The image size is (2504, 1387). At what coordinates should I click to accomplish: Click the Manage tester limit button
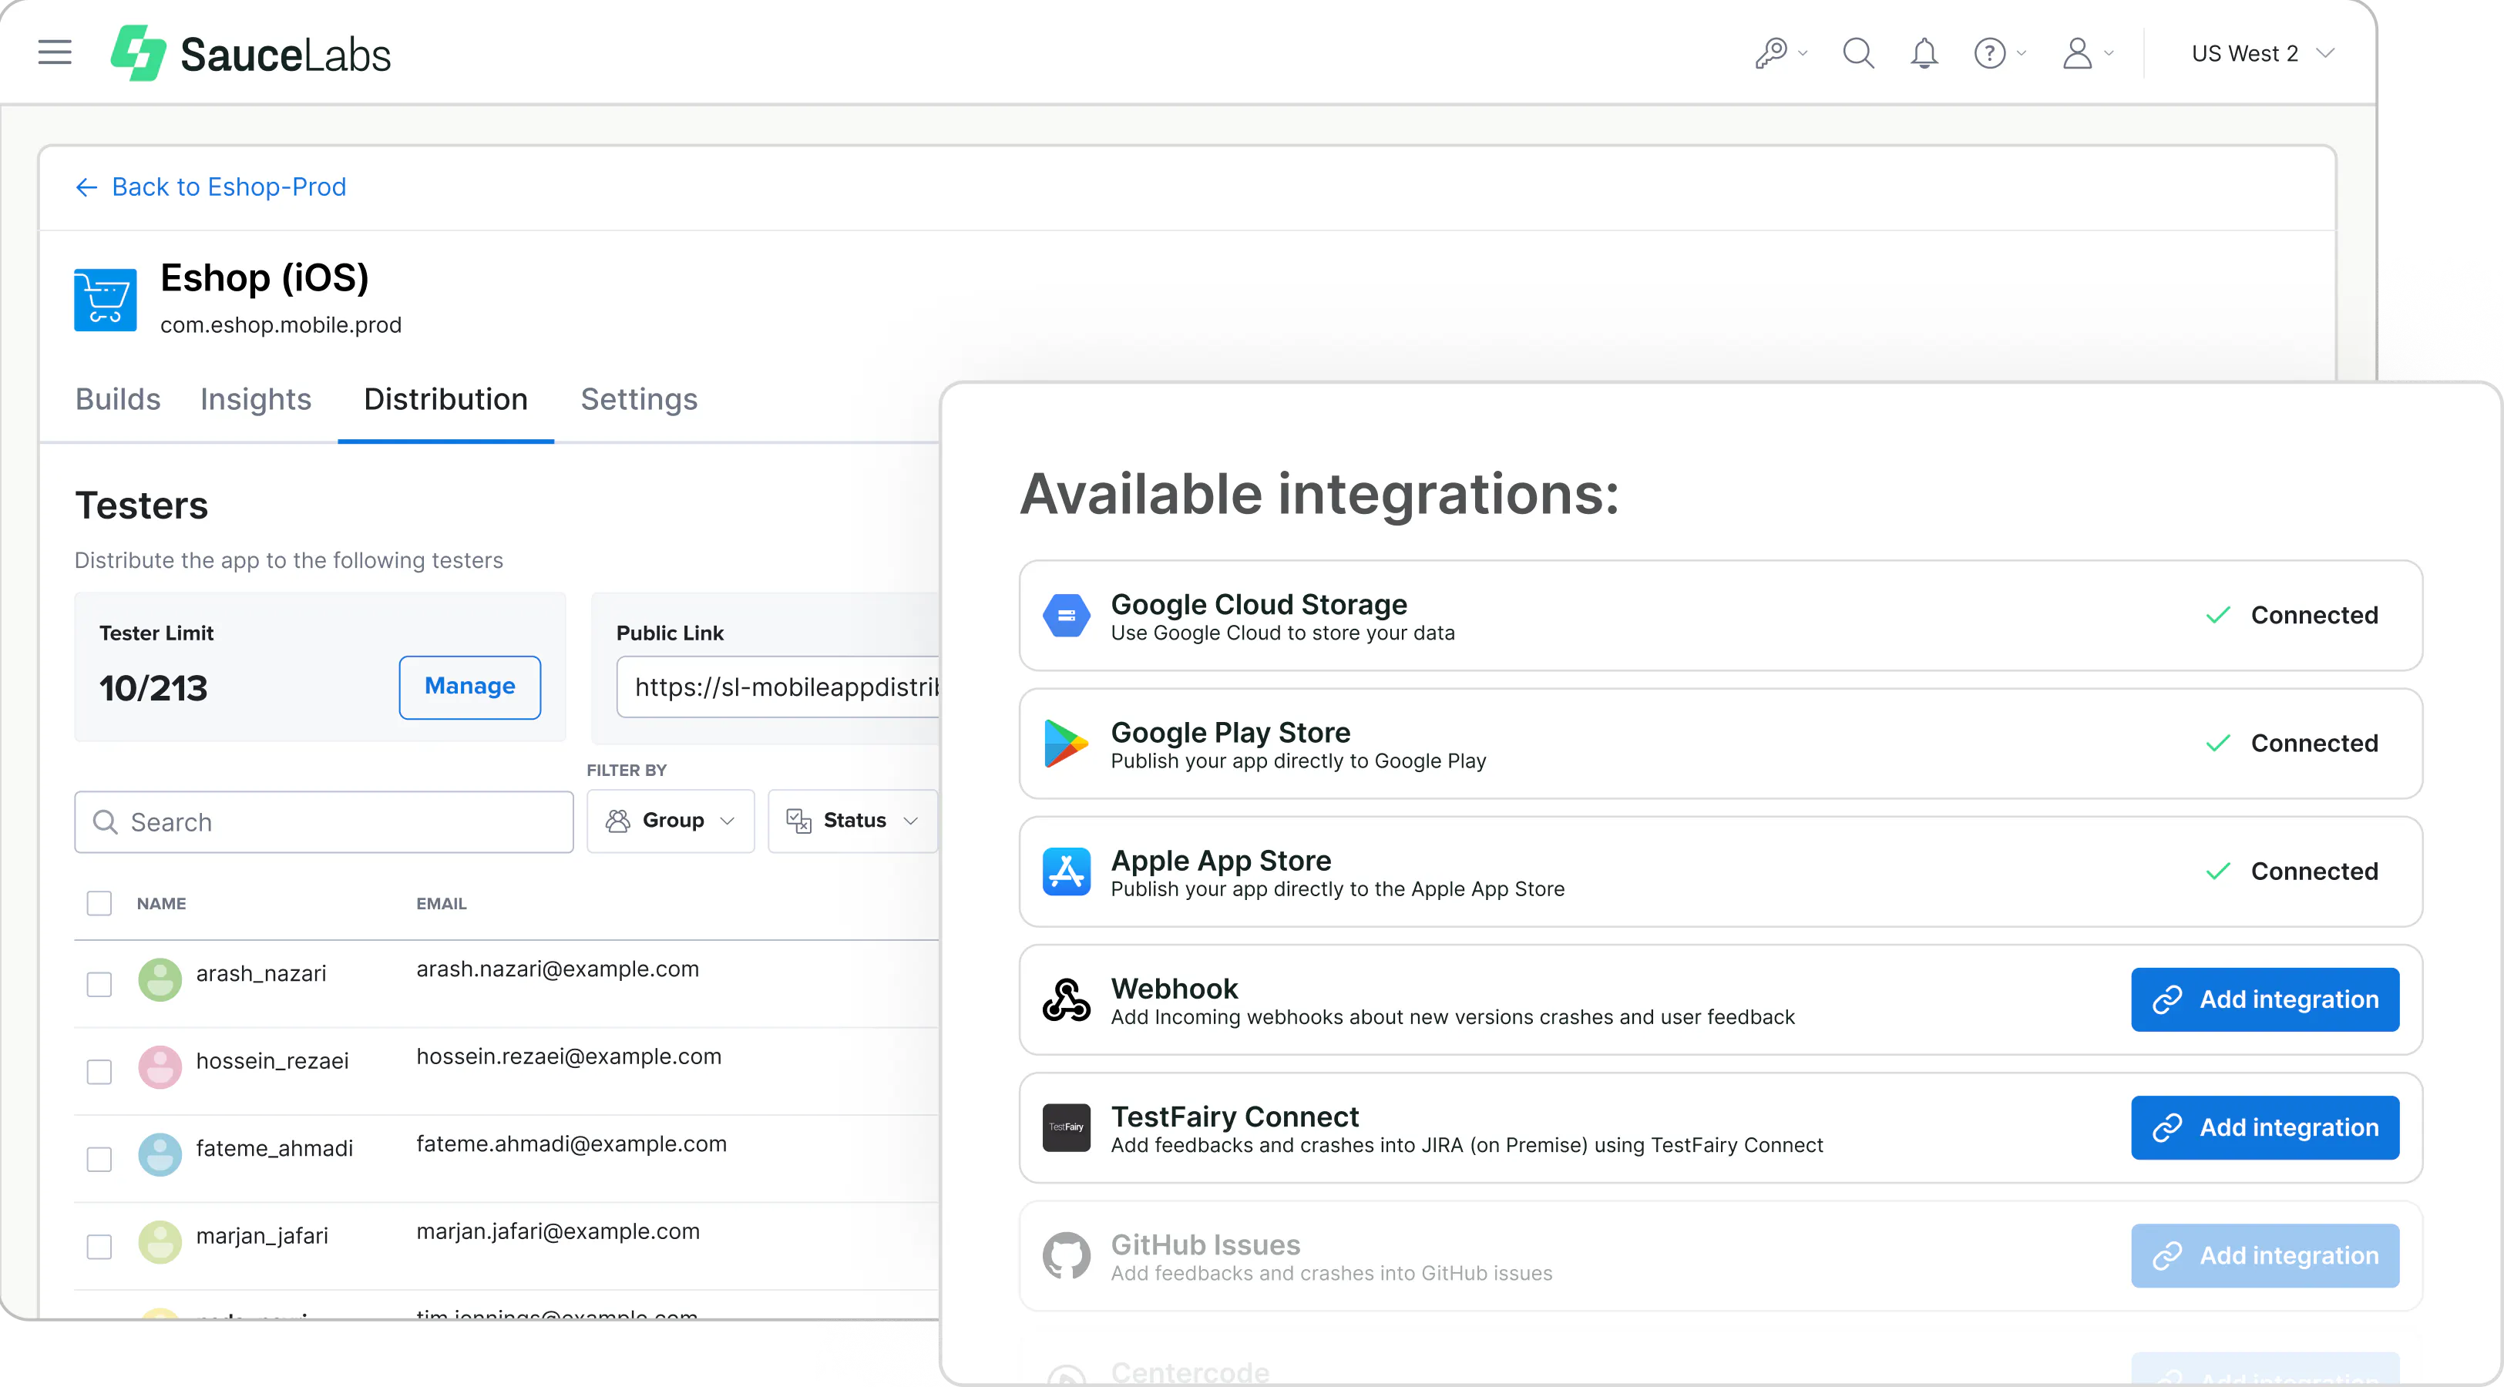[x=469, y=687]
